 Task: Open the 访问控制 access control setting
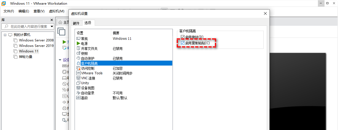[124, 68]
